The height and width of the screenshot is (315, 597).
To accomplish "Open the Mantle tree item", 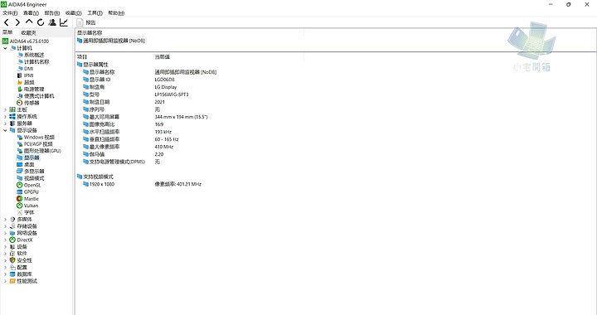I will coord(32,199).
